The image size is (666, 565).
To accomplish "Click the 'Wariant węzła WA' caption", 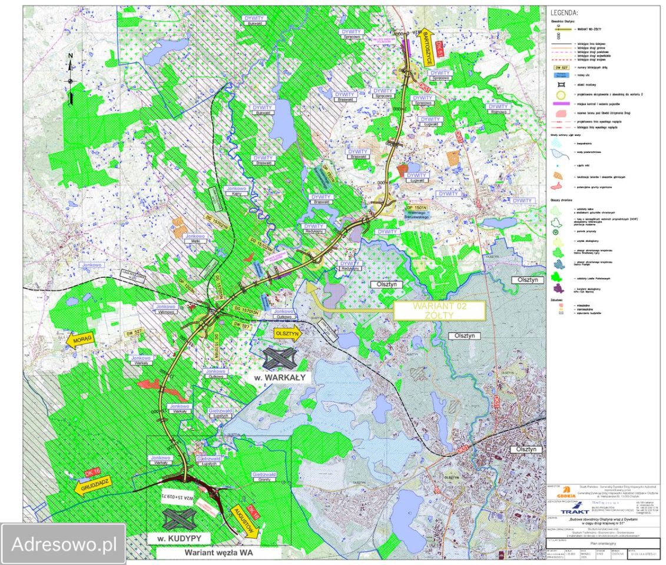I will click(x=218, y=553).
